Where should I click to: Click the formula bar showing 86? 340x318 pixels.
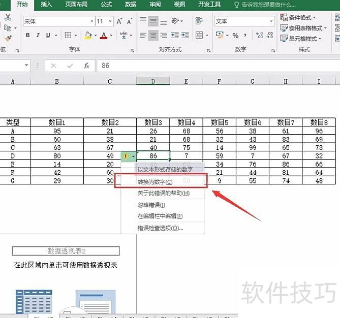tap(218, 66)
